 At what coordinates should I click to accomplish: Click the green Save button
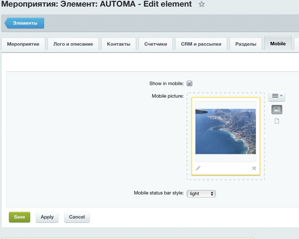pos(20,217)
